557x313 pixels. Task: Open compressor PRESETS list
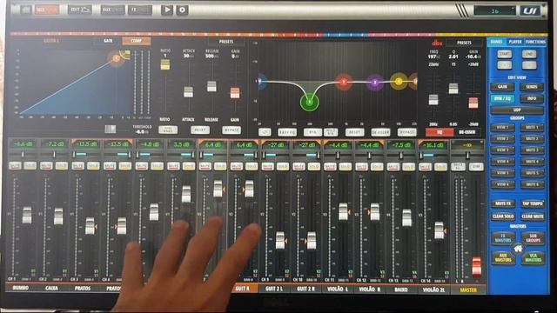point(226,42)
